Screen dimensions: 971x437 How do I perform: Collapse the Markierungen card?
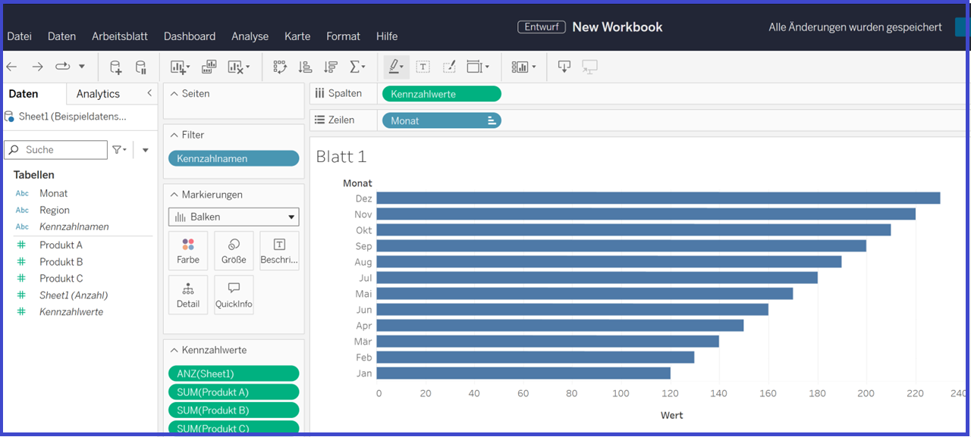point(174,195)
